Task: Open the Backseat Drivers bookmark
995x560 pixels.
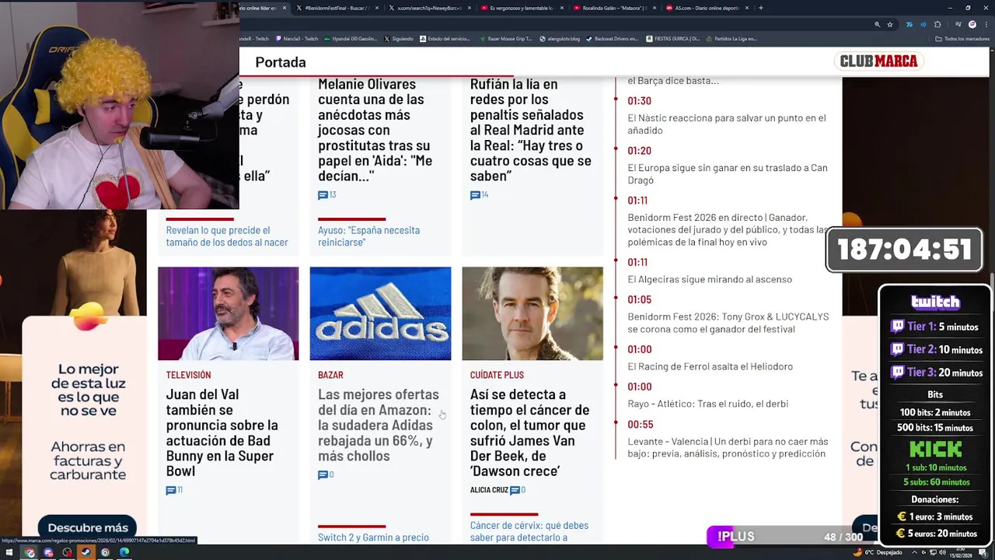Action: coord(612,38)
